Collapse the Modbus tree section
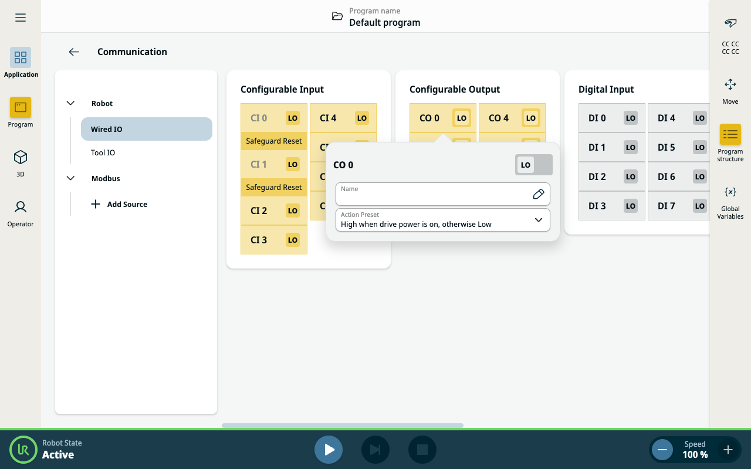The image size is (751, 469). tap(71, 178)
